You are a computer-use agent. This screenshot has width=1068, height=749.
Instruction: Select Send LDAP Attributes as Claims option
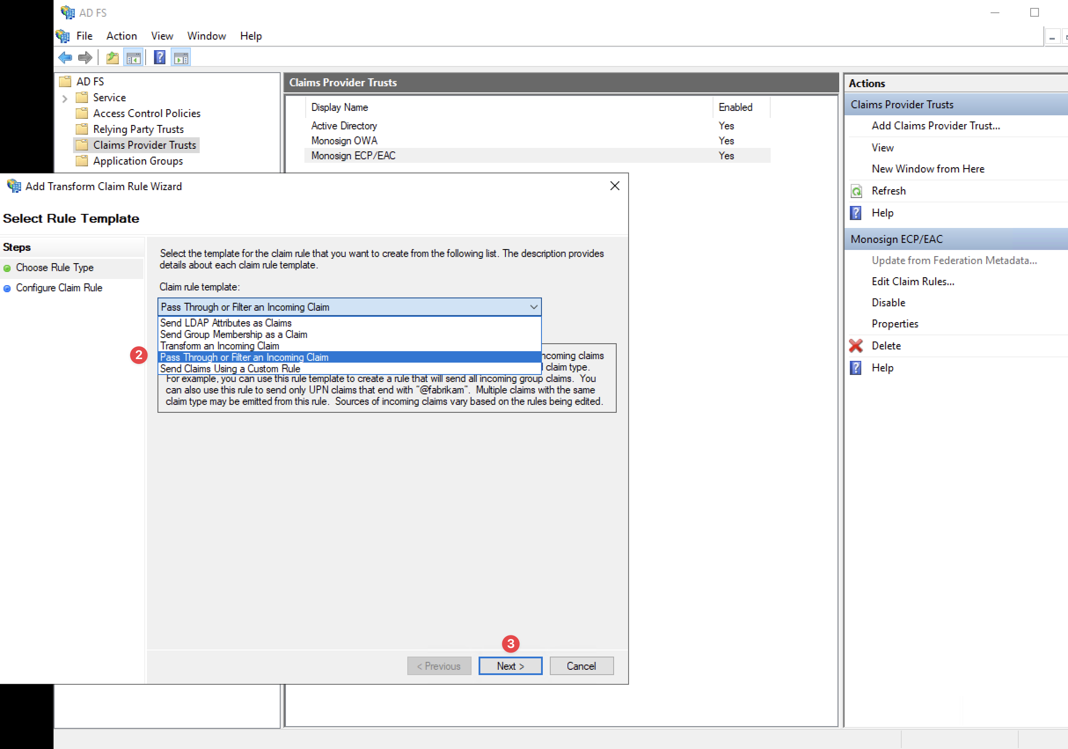click(x=226, y=323)
